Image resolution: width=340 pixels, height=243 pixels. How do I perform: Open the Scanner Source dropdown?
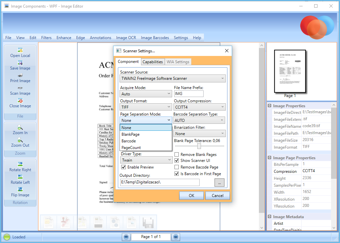pos(172,78)
